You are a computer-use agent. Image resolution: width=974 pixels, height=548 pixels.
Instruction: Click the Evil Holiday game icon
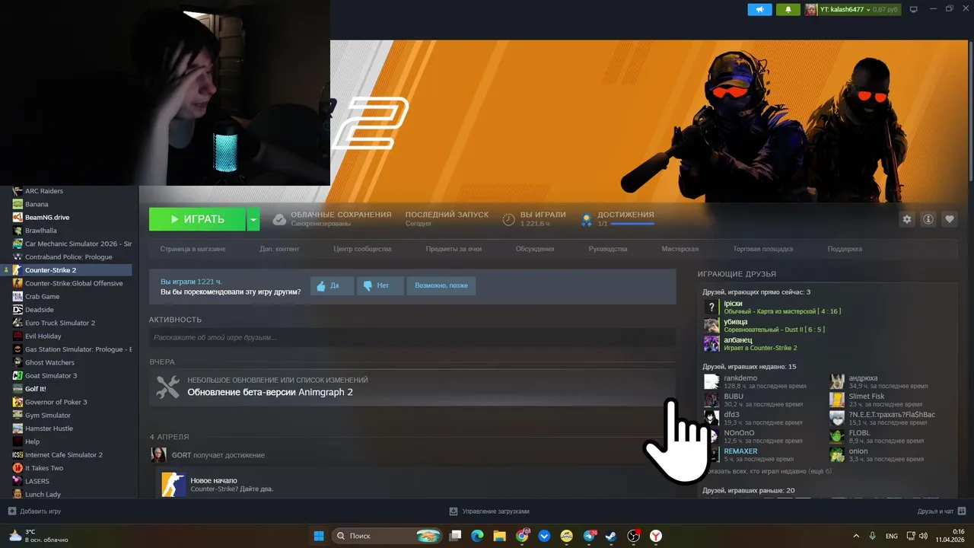pyautogui.click(x=18, y=336)
